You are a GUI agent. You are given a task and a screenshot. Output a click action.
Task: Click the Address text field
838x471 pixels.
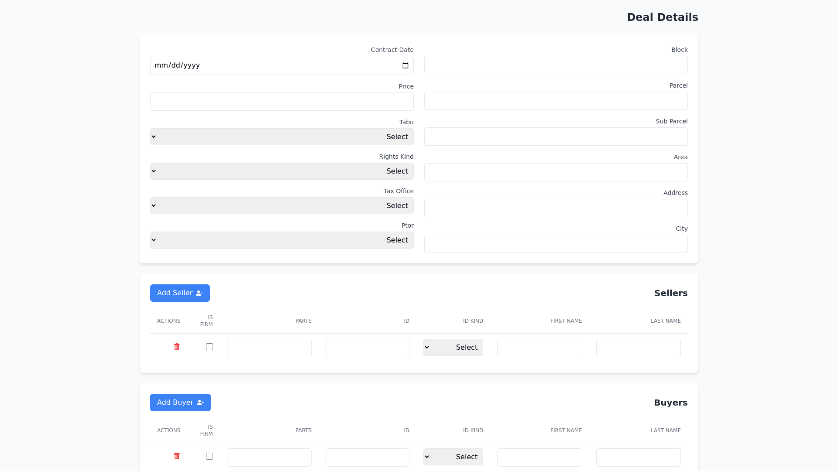[556, 208]
